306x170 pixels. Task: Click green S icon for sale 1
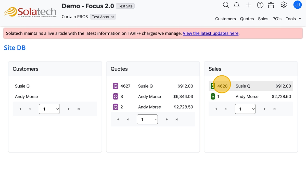pyautogui.click(x=213, y=97)
